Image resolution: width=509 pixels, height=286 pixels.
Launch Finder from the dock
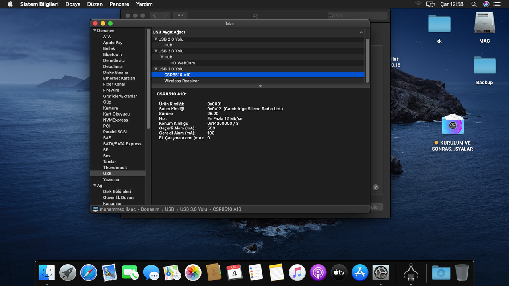click(x=47, y=273)
